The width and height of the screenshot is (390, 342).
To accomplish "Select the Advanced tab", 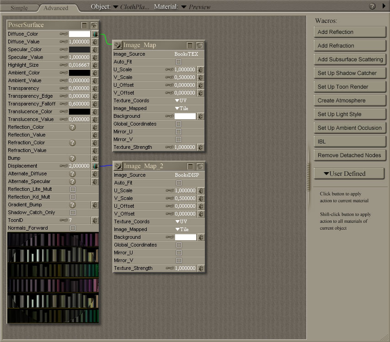I will [x=56, y=8].
